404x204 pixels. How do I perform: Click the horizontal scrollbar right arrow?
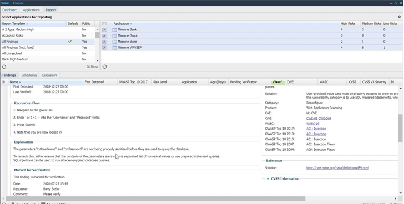(x=395, y=198)
